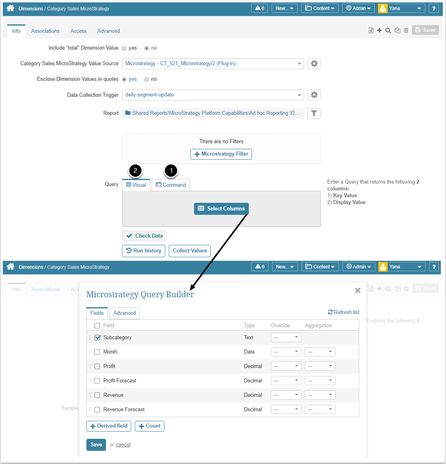This screenshot has height=464, width=446.
Task: Open gear settings beside Value Source dropdown
Action: pos(314,64)
